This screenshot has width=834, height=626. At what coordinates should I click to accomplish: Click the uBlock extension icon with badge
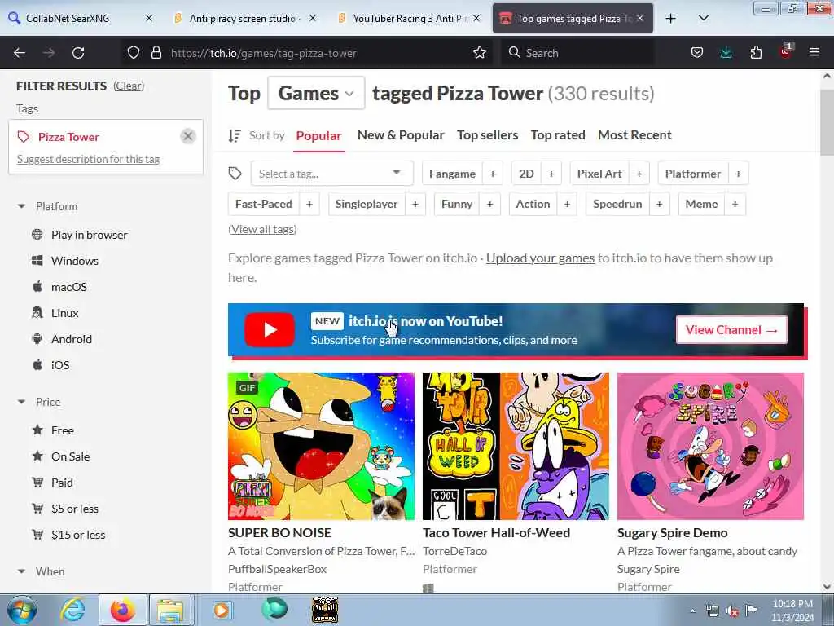786,51
